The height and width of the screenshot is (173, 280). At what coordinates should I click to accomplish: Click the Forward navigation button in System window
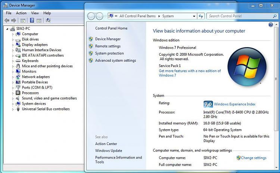[x=99, y=16]
